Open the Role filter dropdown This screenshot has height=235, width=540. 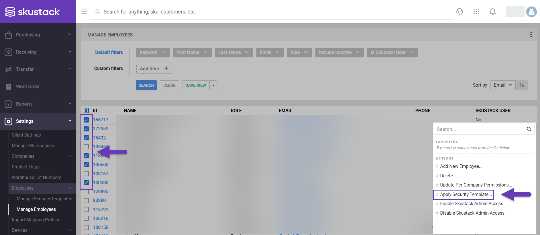(x=299, y=53)
